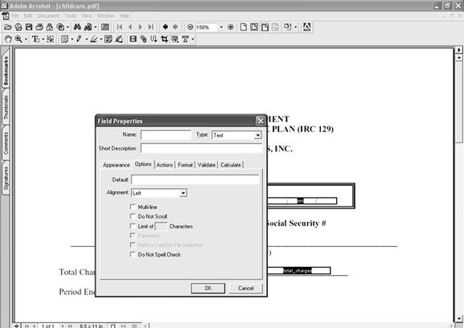This screenshot has width=464, height=328.
Task: Expand the Note tool options arrow
Action: click(72, 39)
